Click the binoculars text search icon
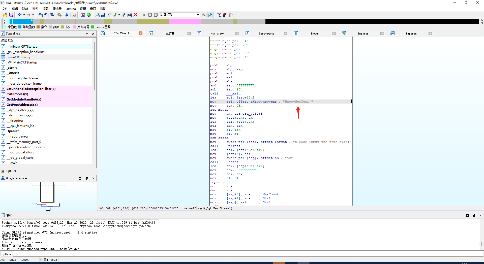The image size is (484, 264). (x=46, y=15)
